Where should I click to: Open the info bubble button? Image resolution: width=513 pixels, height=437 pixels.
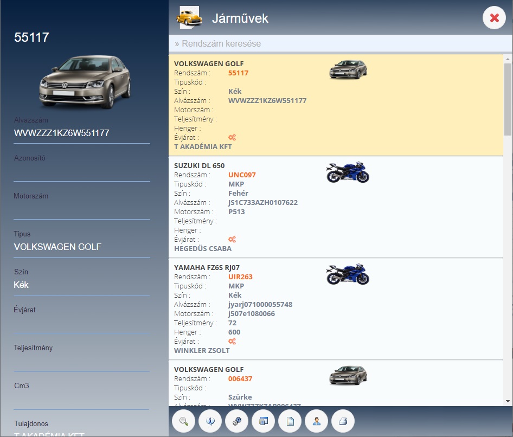[x=210, y=421]
